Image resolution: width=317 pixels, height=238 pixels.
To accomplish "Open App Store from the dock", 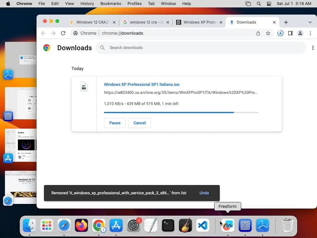I will tap(116, 225).
